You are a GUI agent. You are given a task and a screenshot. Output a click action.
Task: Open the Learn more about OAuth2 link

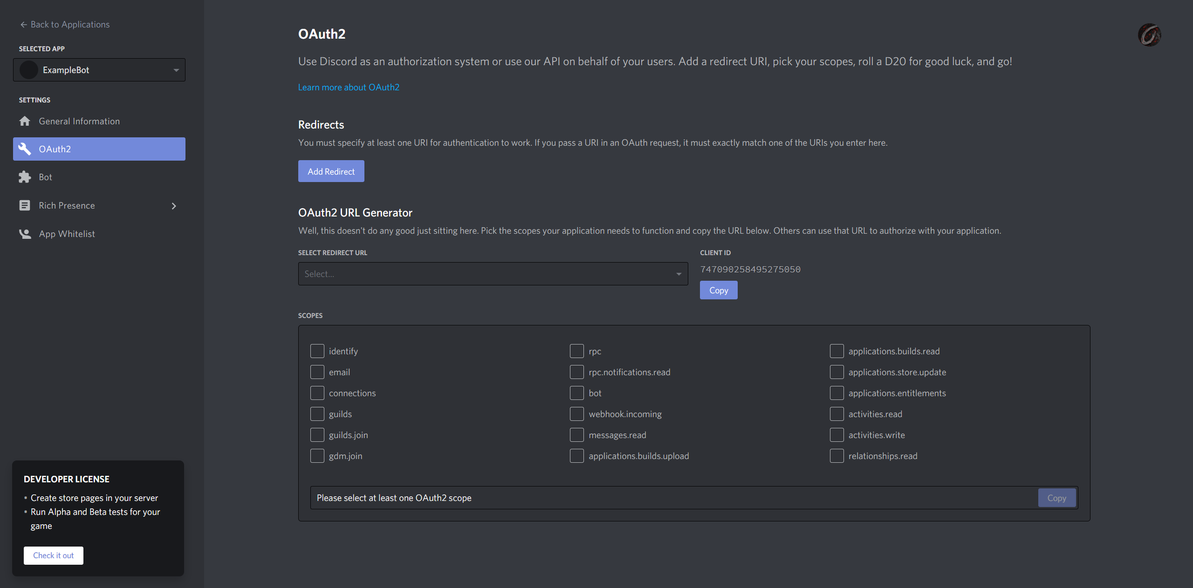point(349,87)
